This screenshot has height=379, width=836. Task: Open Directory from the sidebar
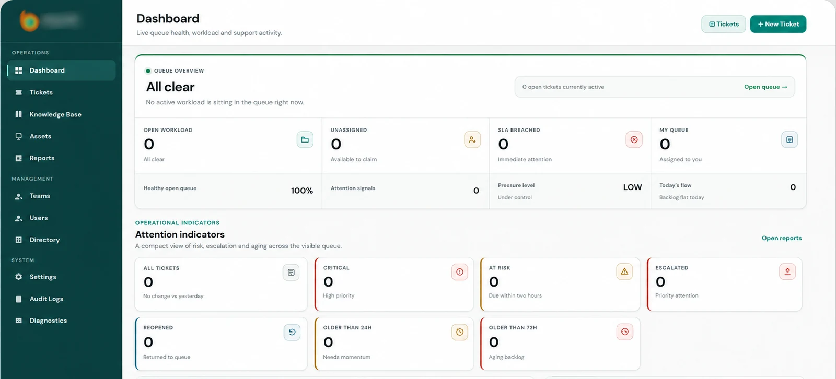point(61,240)
